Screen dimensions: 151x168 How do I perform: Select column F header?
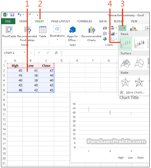tap(93, 61)
